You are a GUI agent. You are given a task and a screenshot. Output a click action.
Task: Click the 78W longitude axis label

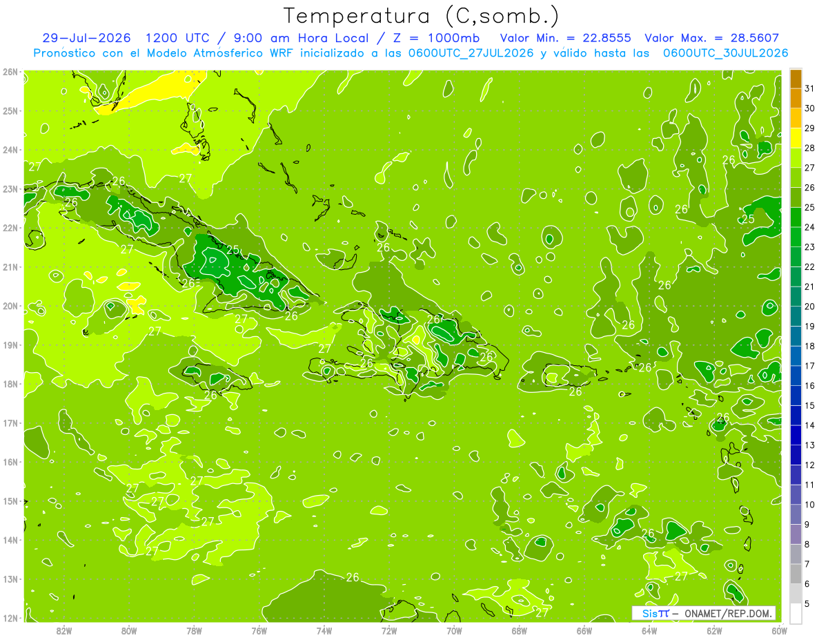point(194,630)
